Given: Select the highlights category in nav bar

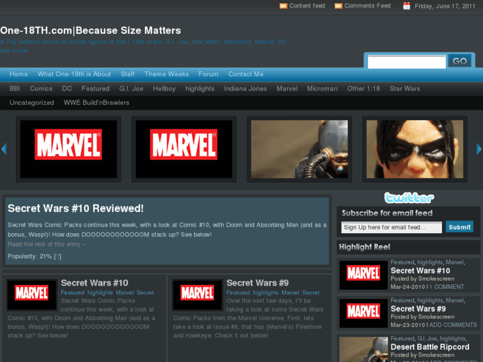Looking at the screenshot, I should pos(200,89).
